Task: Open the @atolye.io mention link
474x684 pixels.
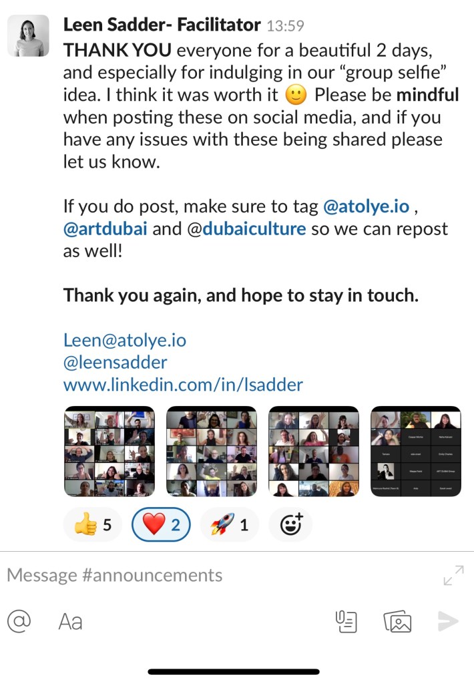Action: [367, 206]
